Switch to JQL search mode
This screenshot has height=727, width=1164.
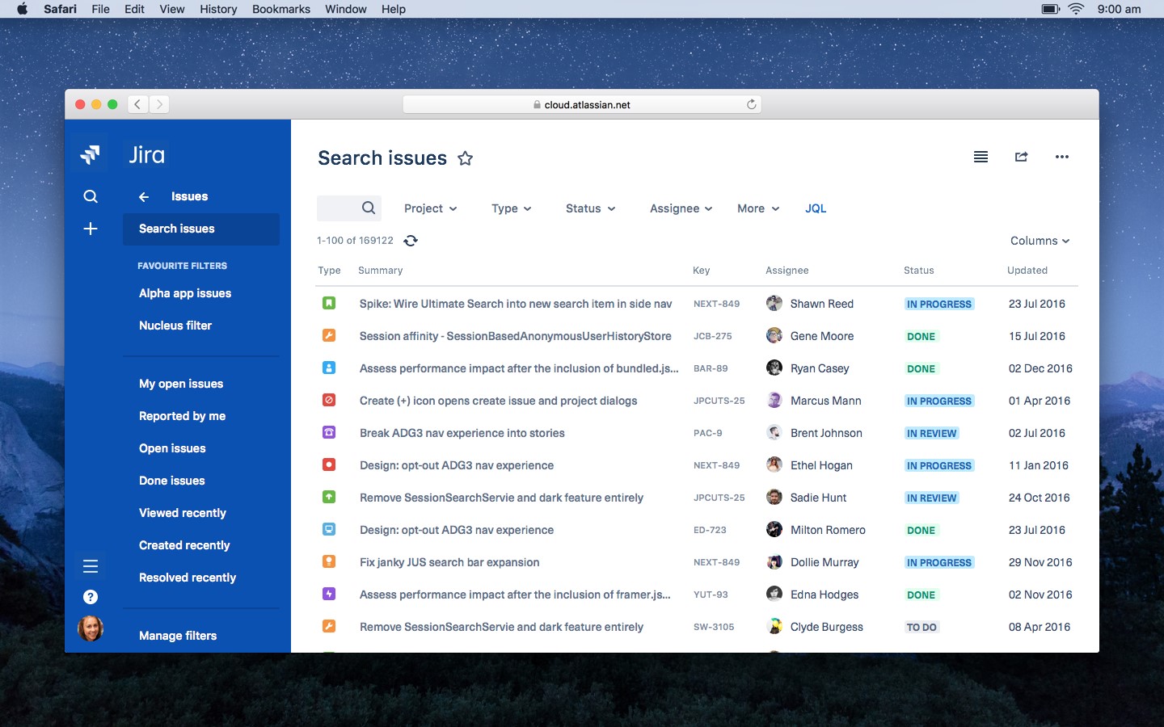816,208
